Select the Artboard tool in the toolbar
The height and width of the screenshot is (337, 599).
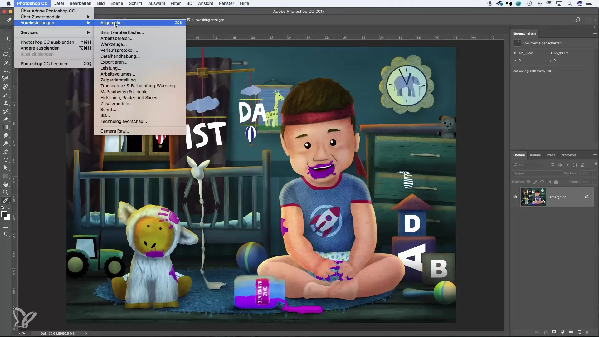[6, 38]
